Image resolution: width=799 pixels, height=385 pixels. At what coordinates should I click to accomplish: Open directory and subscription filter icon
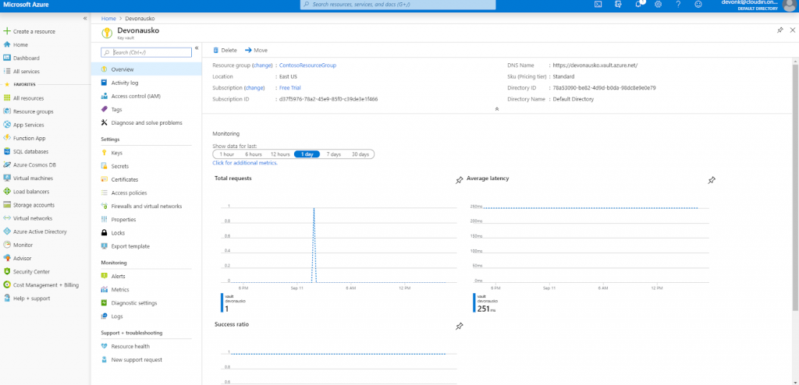click(x=619, y=4)
